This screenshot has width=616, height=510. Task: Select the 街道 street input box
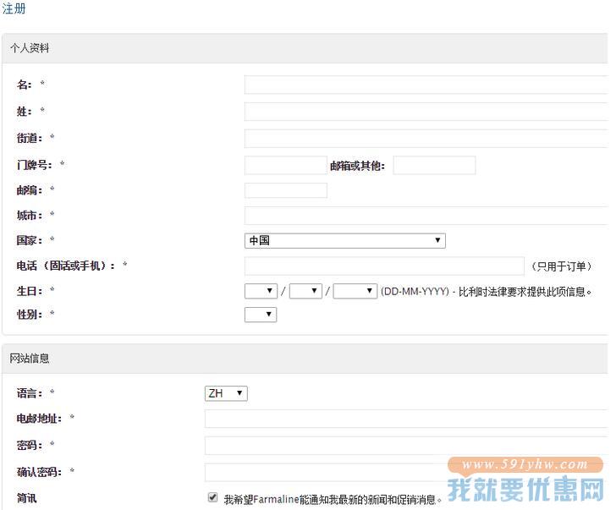[x=426, y=139]
